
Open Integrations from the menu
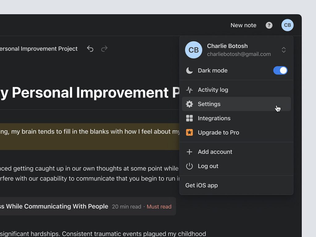click(214, 118)
